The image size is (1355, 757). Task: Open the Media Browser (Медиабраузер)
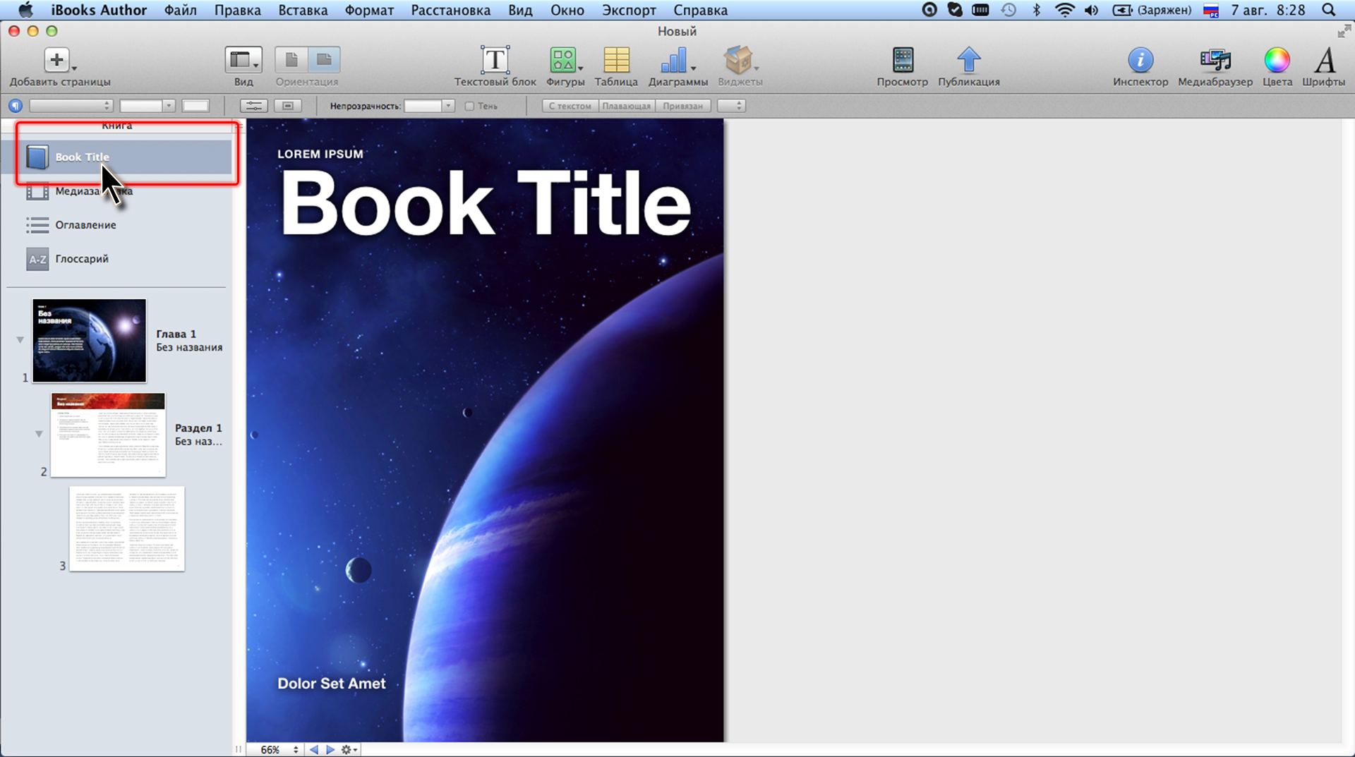[1215, 60]
